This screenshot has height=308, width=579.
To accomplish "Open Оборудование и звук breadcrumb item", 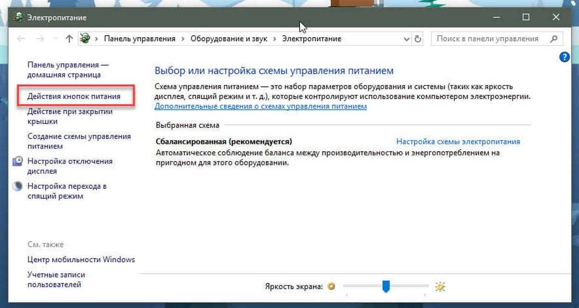I will click(x=229, y=39).
